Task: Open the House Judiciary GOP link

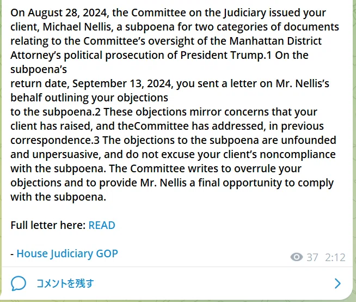Action: tap(67, 253)
